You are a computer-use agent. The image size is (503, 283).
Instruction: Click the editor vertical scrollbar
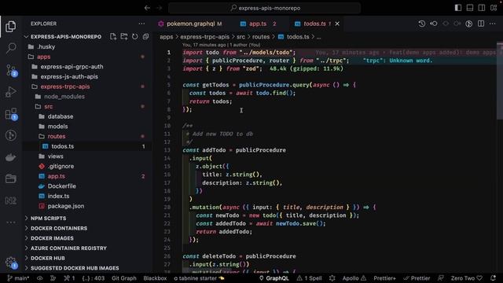click(x=500, y=80)
